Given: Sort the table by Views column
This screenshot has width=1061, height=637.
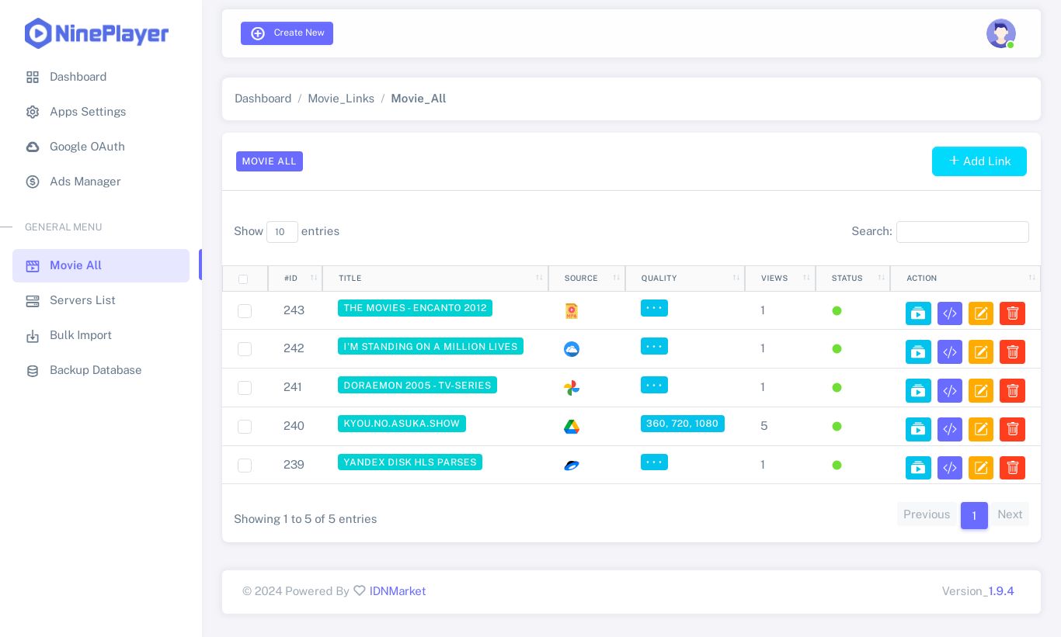Looking at the screenshot, I should tap(780, 279).
